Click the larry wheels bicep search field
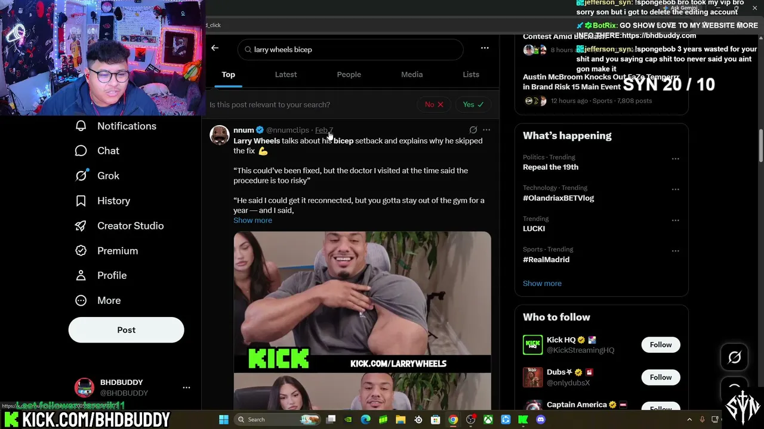Viewport: 764px width, 429px height. [x=350, y=49]
